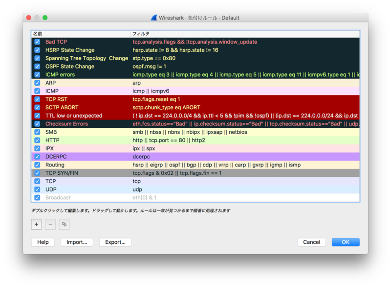Uncheck the ICMP errors rule checkbox
The width and height of the screenshot is (391, 287).
click(37, 74)
